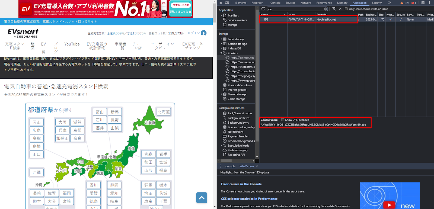Expand Shared storage tree node
The image size is (434, 209).
coord(221,94)
